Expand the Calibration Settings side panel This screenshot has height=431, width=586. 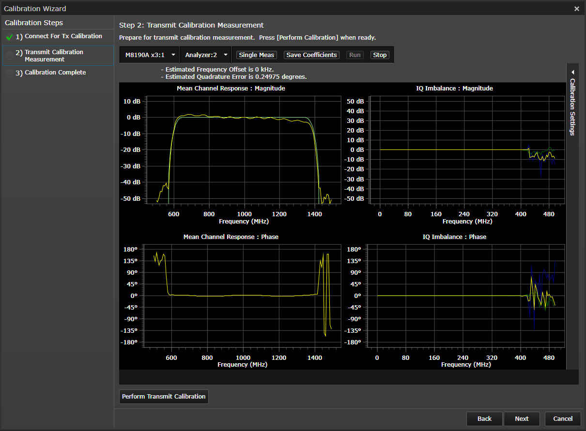(x=572, y=106)
